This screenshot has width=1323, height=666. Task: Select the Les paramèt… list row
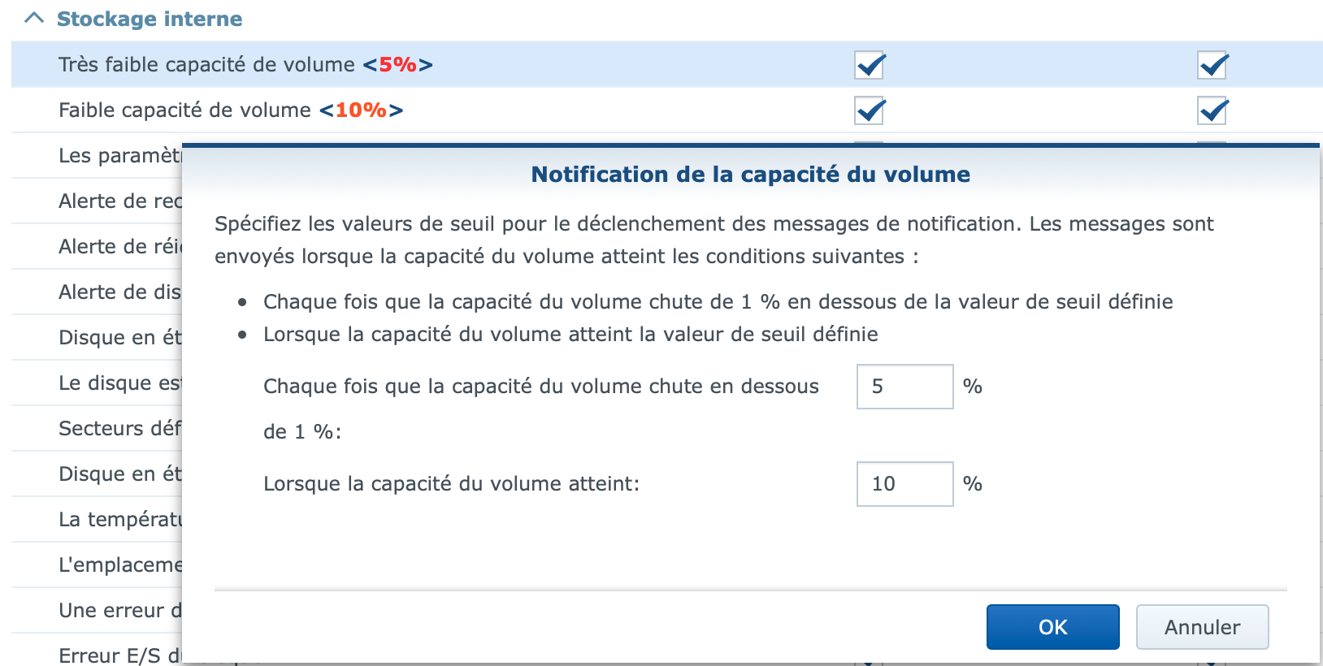coord(119,156)
